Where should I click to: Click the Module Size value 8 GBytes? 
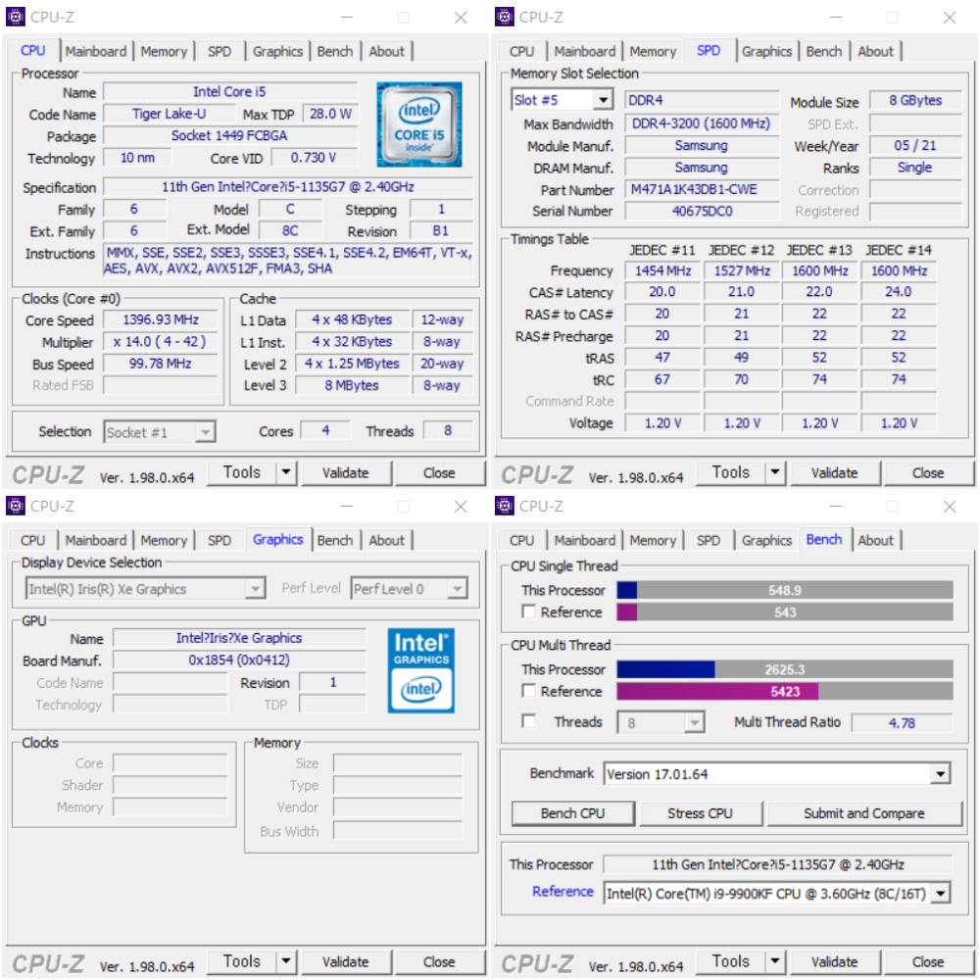click(915, 100)
